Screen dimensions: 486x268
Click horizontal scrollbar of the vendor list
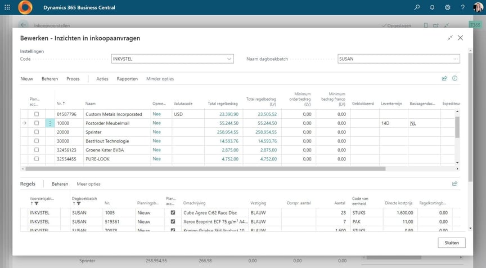205,169
